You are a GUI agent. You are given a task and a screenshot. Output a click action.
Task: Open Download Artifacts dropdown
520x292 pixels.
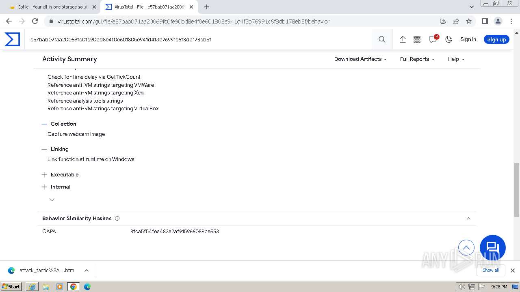pyautogui.click(x=360, y=59)
